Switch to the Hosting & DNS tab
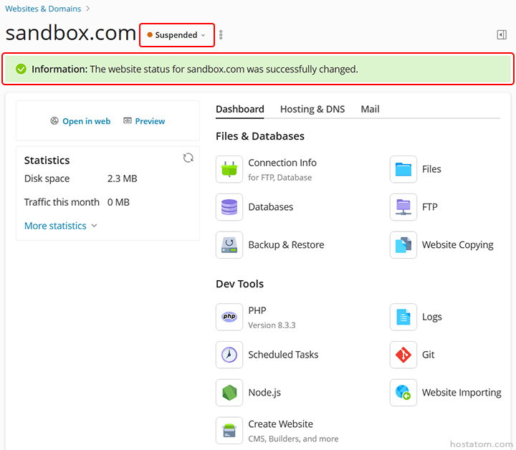The width and height of the screenshot is (516, 450). pyautogui.click(x=312, y=109)
